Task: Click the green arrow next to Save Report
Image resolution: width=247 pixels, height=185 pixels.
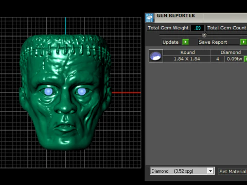Action: (243, 42)
